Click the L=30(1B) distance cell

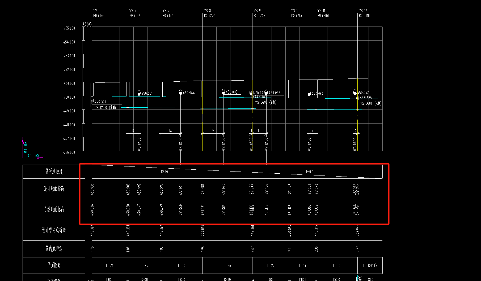coord(370,265)
